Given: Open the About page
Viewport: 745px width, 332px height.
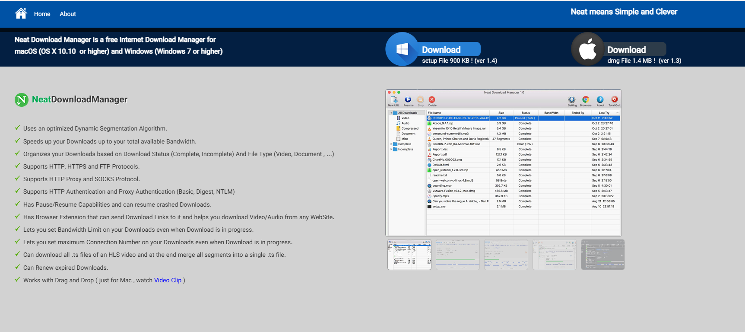Looking at the screenshot, I should 68,14.
